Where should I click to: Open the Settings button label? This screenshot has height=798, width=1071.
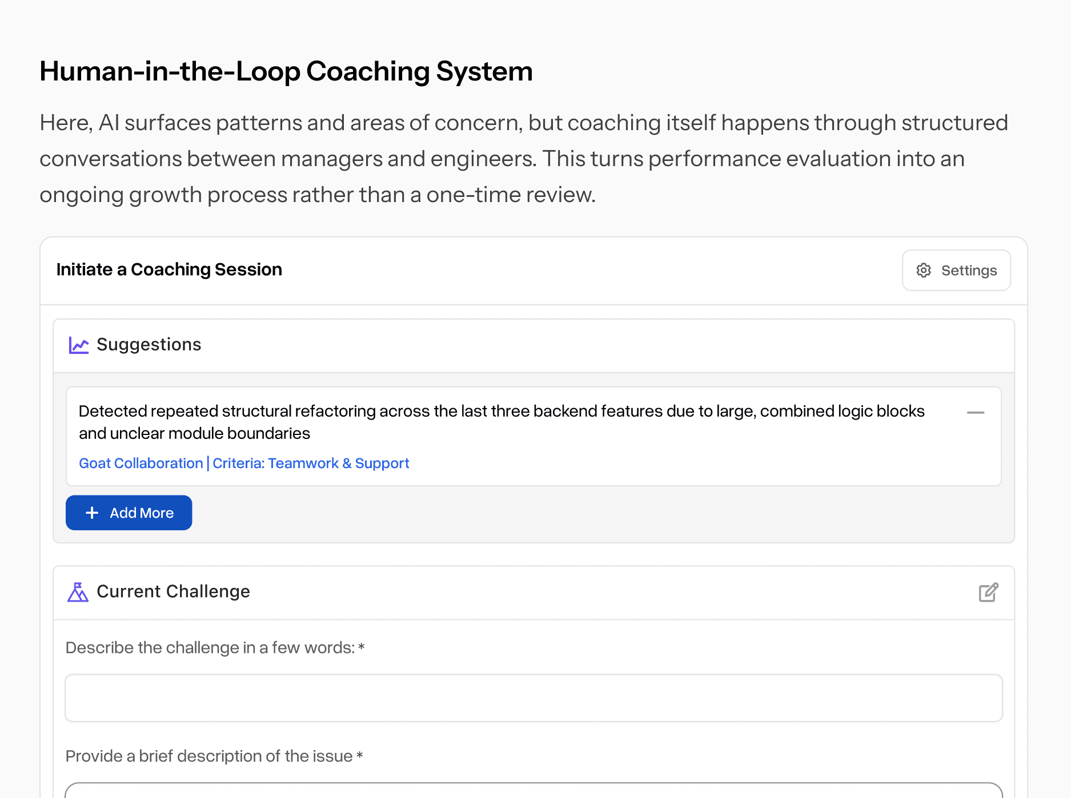[969, 271]
